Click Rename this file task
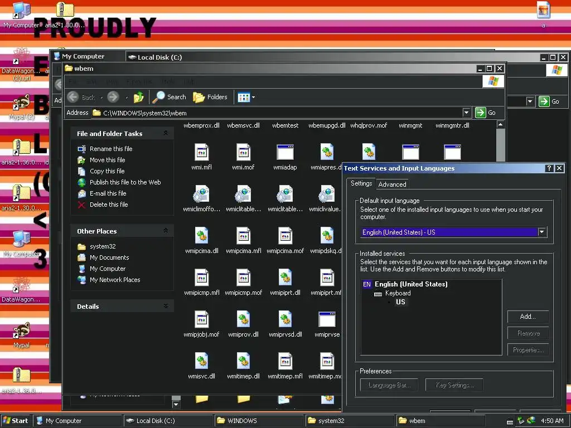This screenshot has width=571, height=428. pos(111,149)
